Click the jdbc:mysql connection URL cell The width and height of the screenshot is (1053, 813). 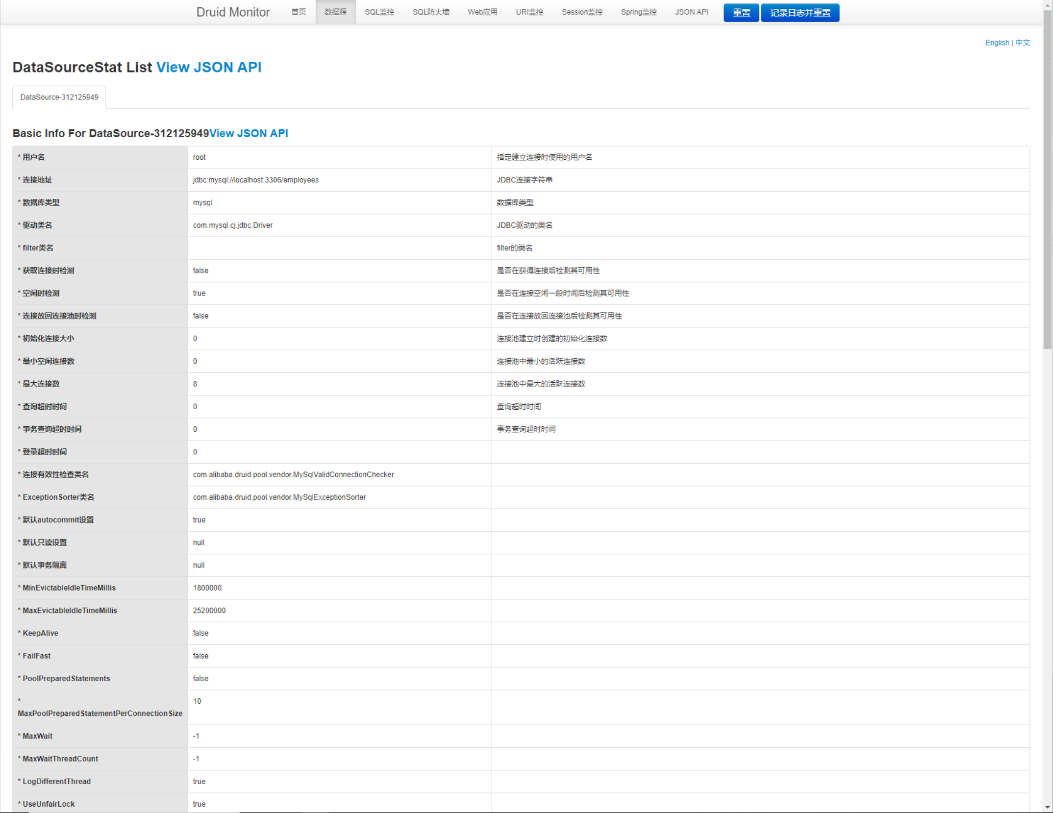pos(255,180)
